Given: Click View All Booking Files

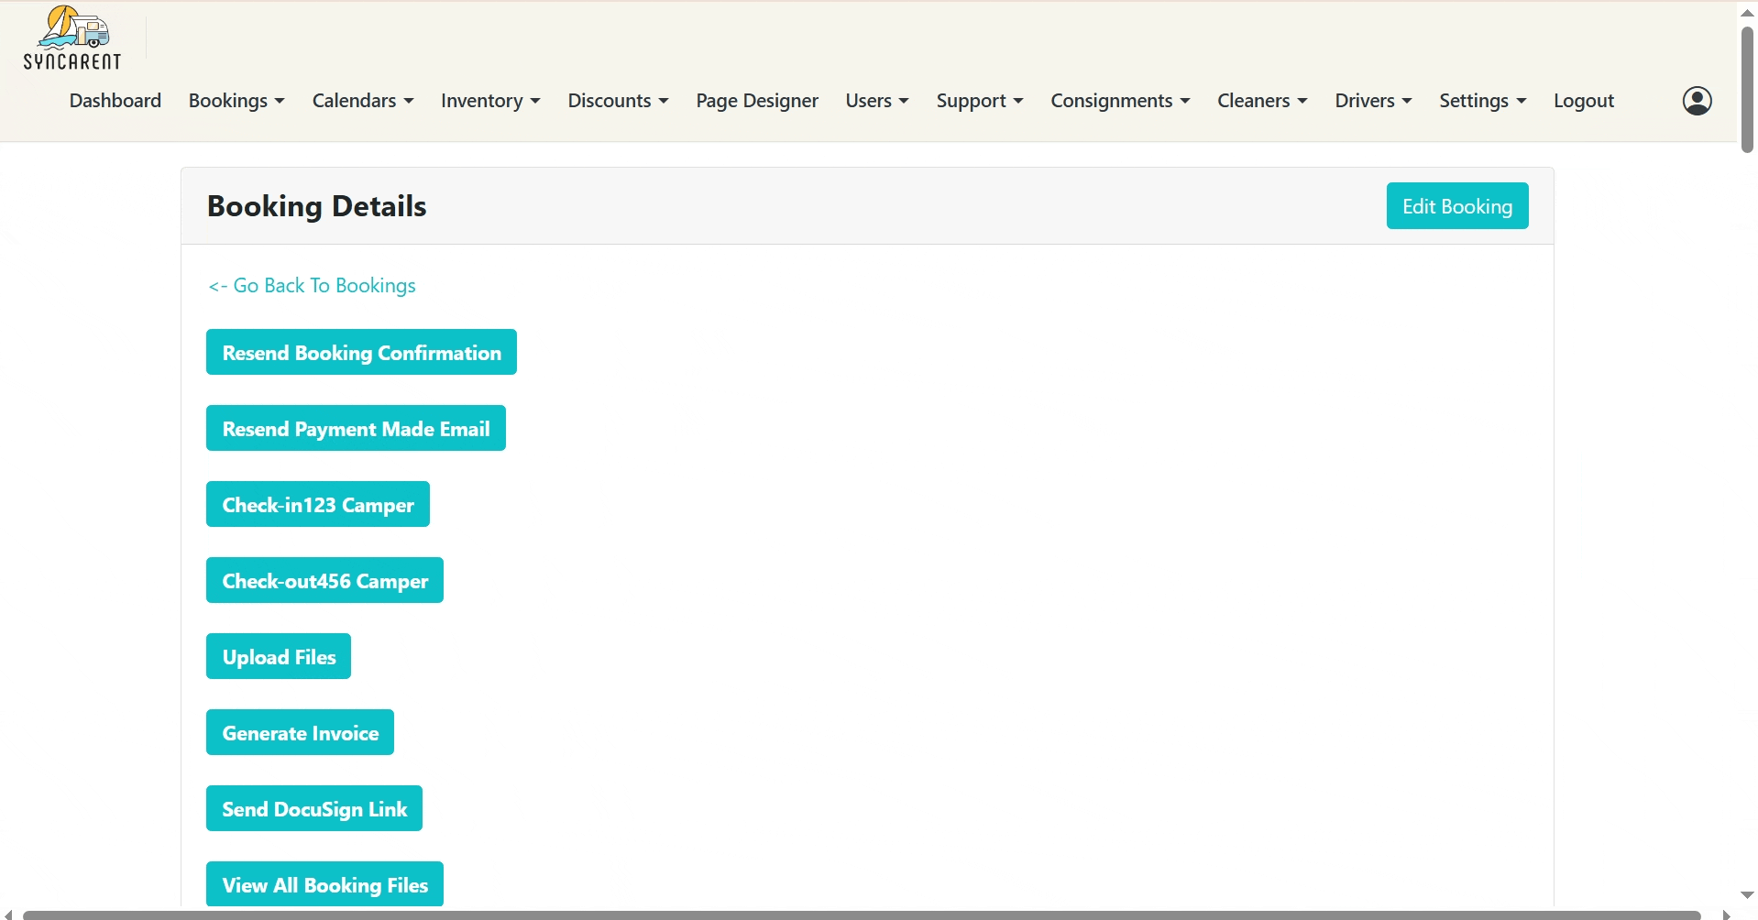Looking at the screenshot, I should [324, 883].
